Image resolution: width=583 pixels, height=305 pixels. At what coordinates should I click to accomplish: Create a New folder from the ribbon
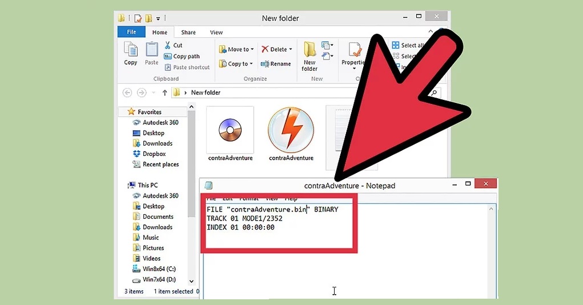(x=309, y=56)
